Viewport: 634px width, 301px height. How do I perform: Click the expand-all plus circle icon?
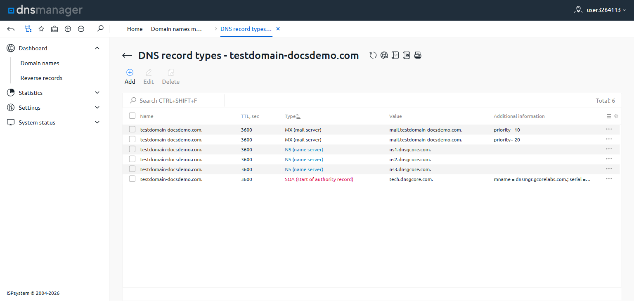[68, 29]
